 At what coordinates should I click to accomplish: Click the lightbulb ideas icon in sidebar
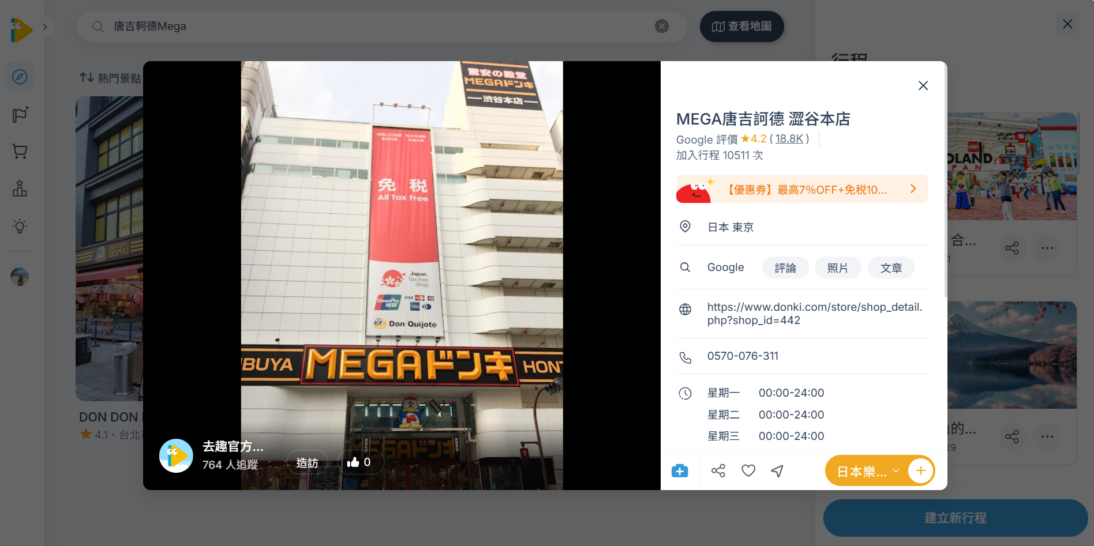(20, 226)
